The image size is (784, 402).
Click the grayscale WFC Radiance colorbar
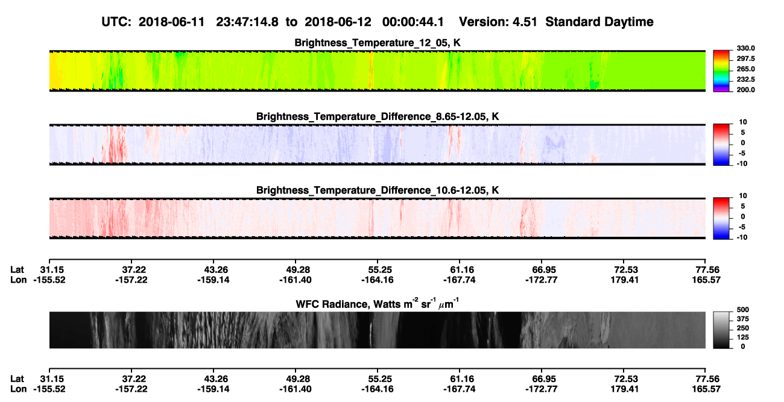pos(721,330)
